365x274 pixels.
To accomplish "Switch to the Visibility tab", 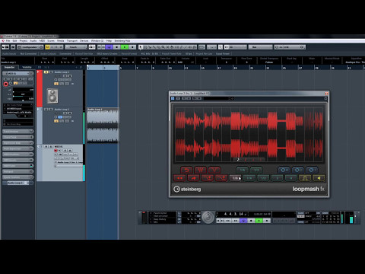I will 27,67.
